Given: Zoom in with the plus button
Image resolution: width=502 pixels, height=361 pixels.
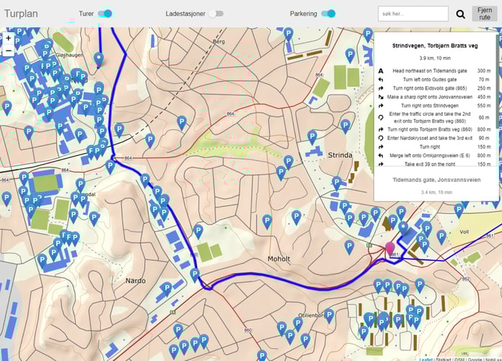Looking at the screenshot, I should (9, 38).
